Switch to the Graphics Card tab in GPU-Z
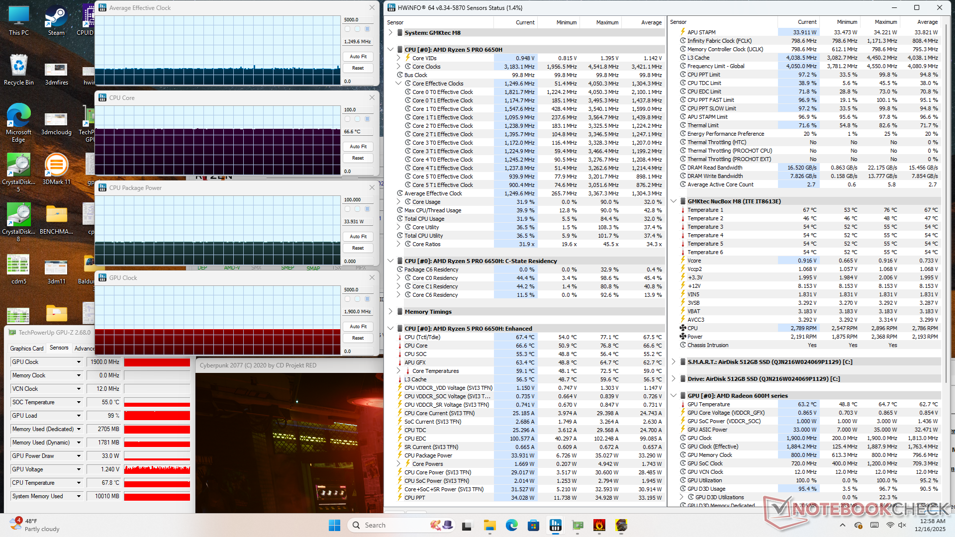The image size is (955, 537). [x=27, y=349]
